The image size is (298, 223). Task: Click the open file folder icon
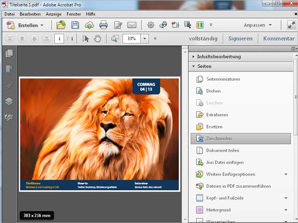pyautogui.click(x=61, y=25)
